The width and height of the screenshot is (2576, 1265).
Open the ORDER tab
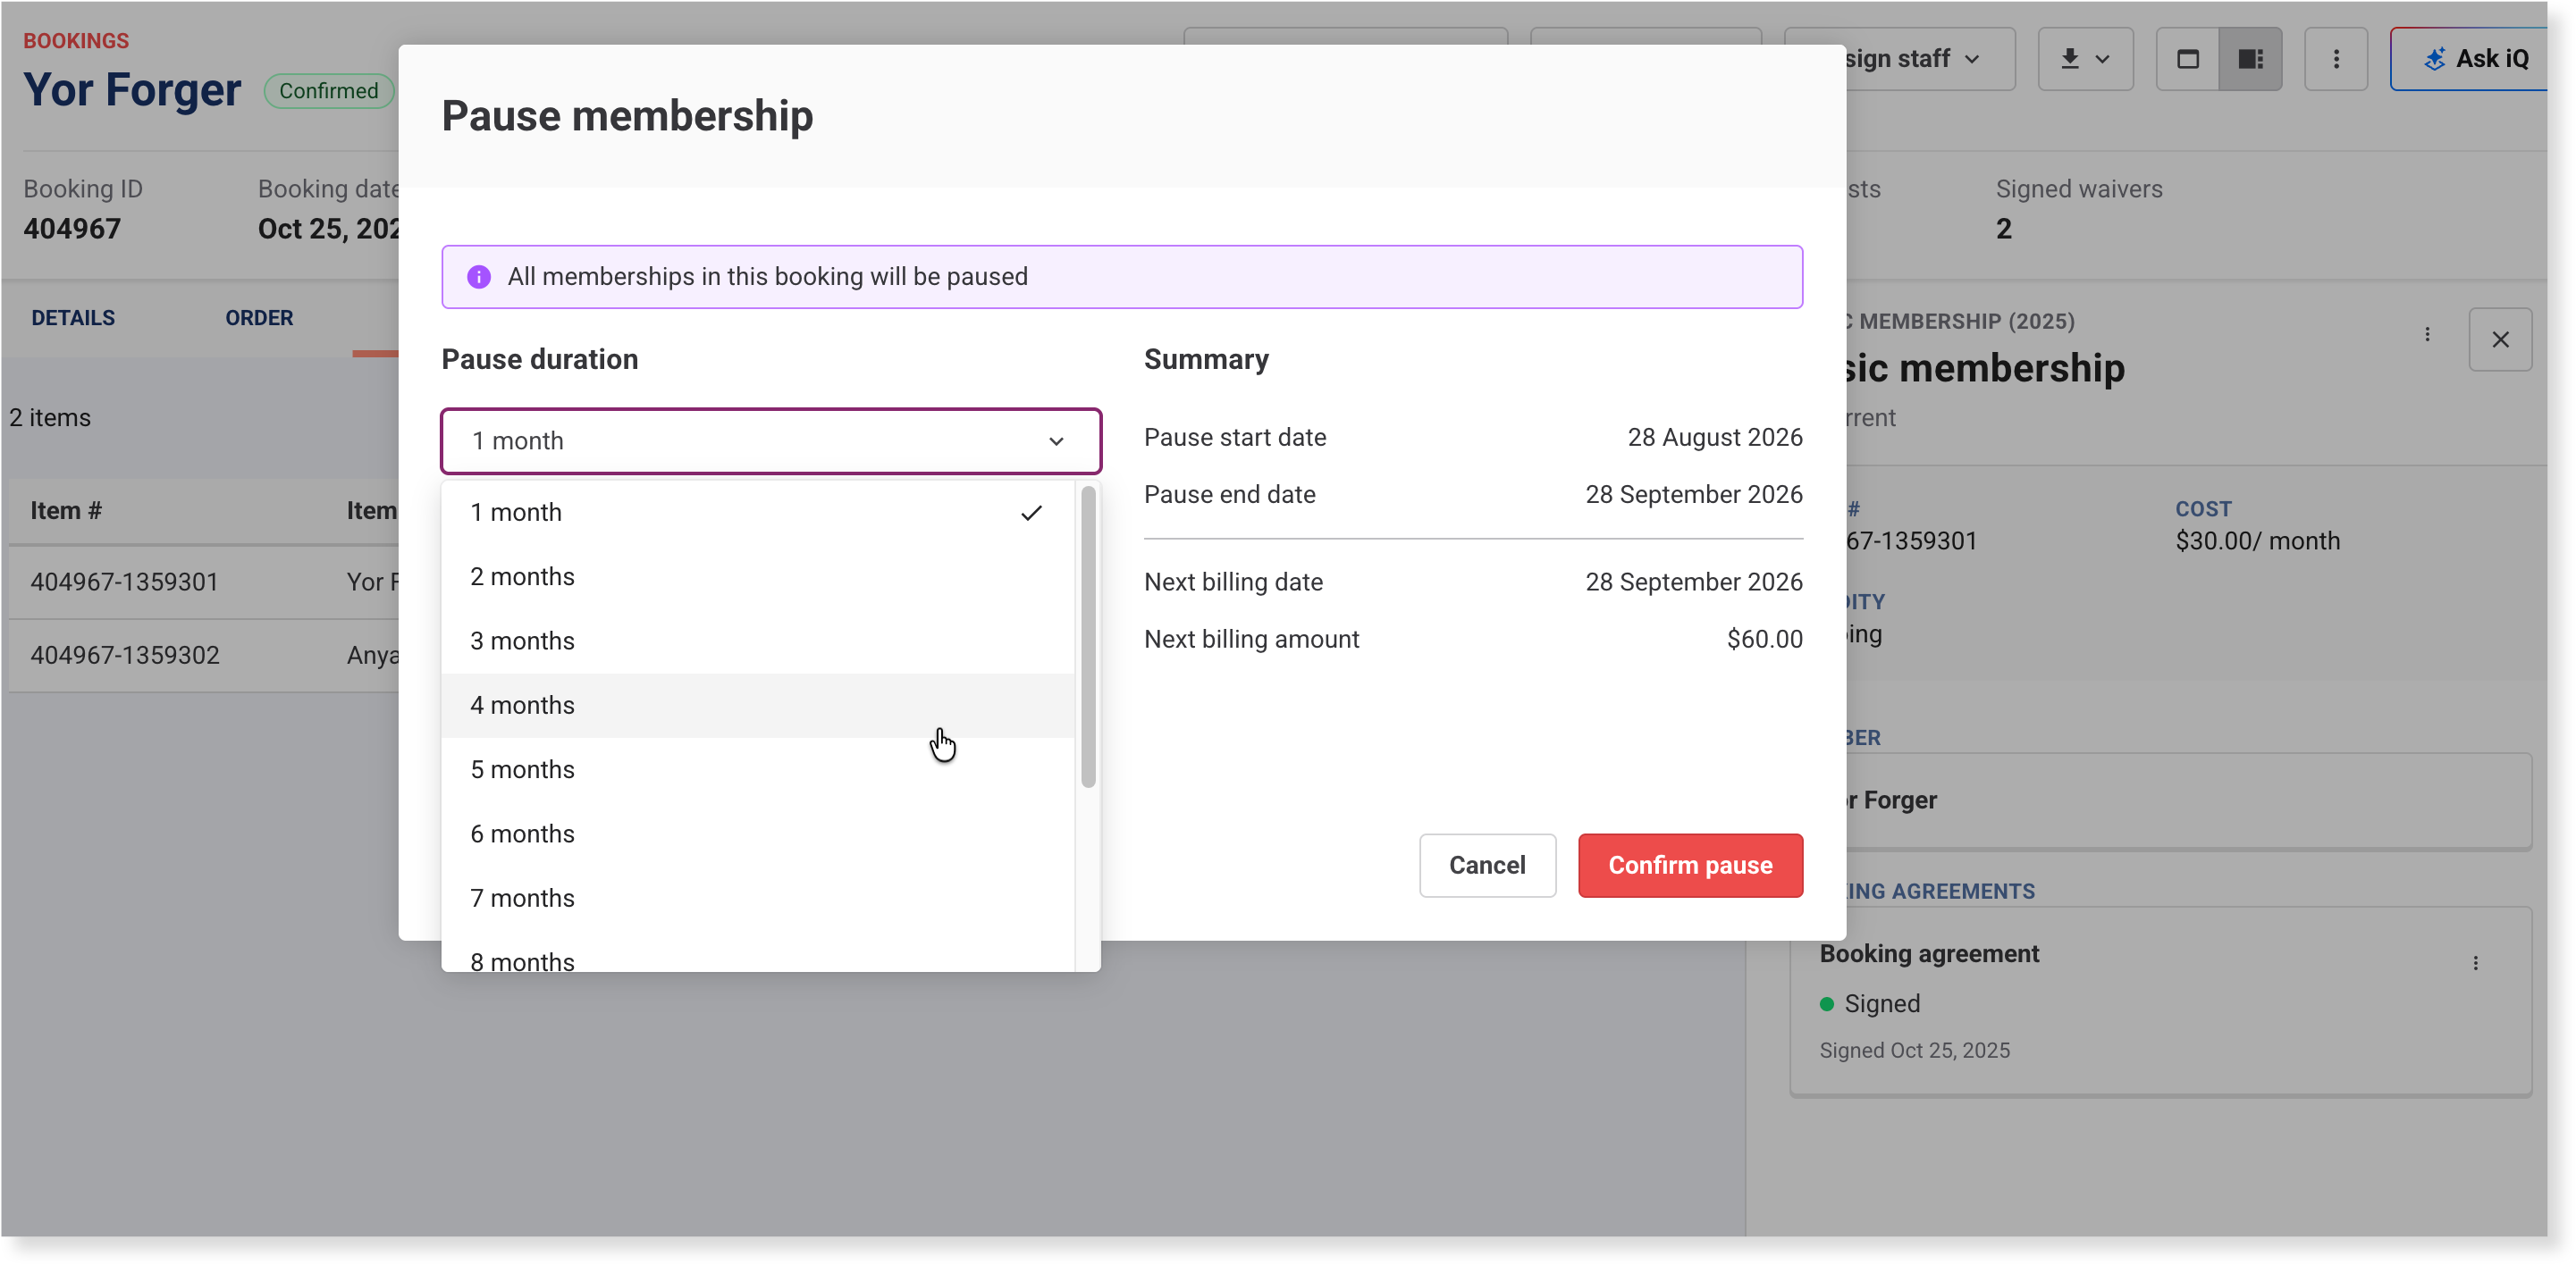(x=259, y=318)
